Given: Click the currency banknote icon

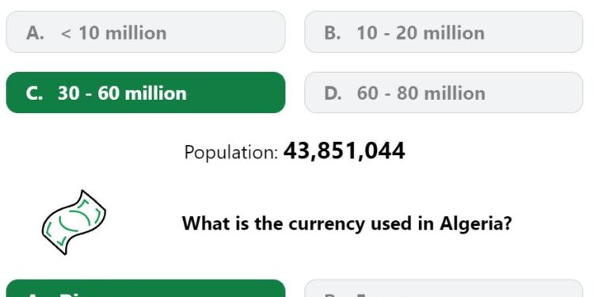Looking at the screenshot, I should pyautogui.click(x=74, y=223).
